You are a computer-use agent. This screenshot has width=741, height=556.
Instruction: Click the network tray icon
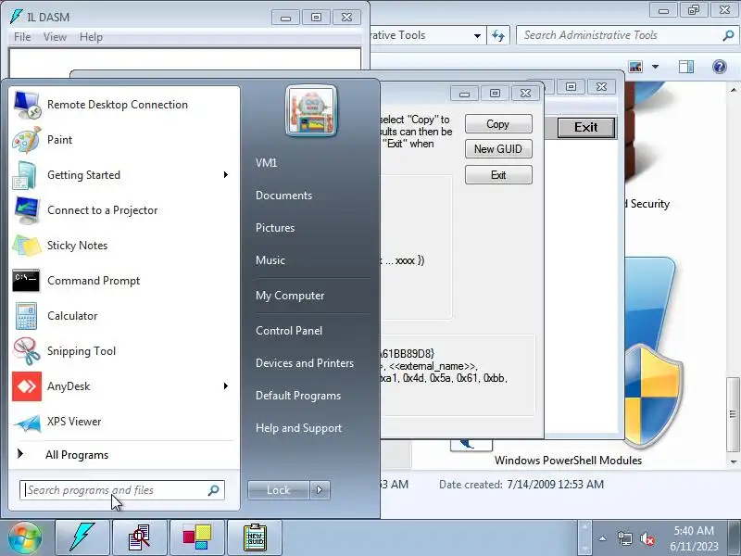(x=624, y=538)
